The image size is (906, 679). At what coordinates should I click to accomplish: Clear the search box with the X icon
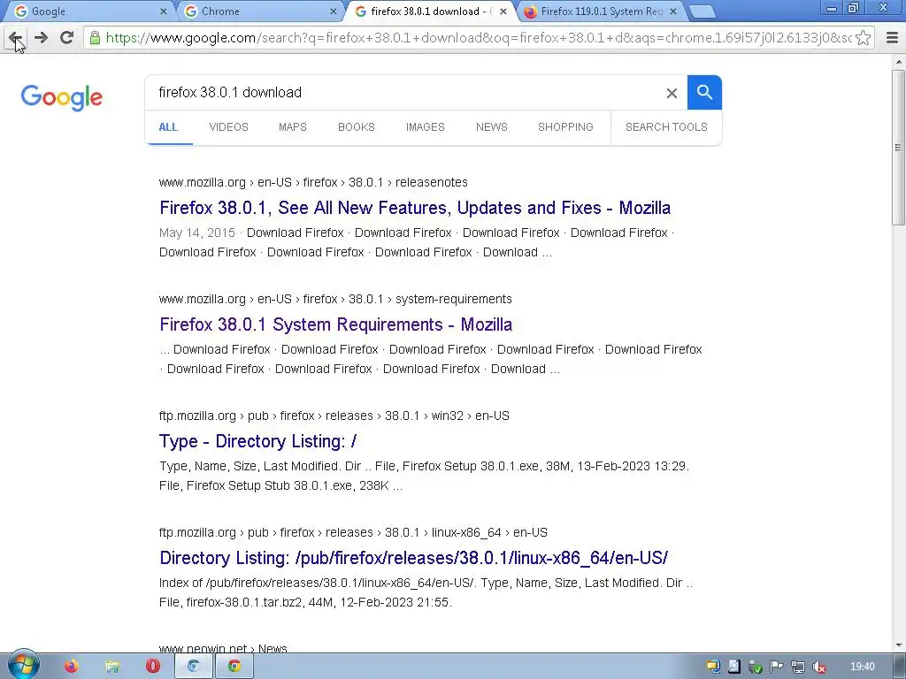click(x=672, y=93)
